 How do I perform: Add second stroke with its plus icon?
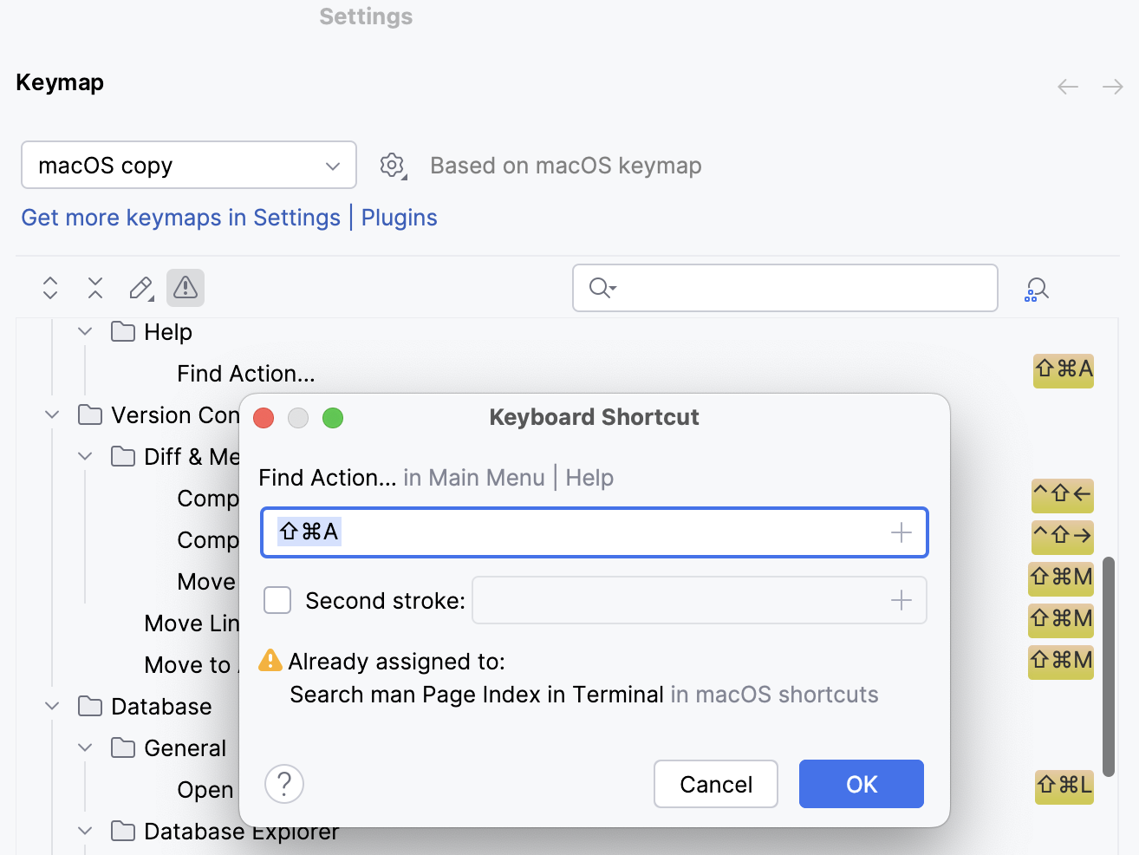901,600
